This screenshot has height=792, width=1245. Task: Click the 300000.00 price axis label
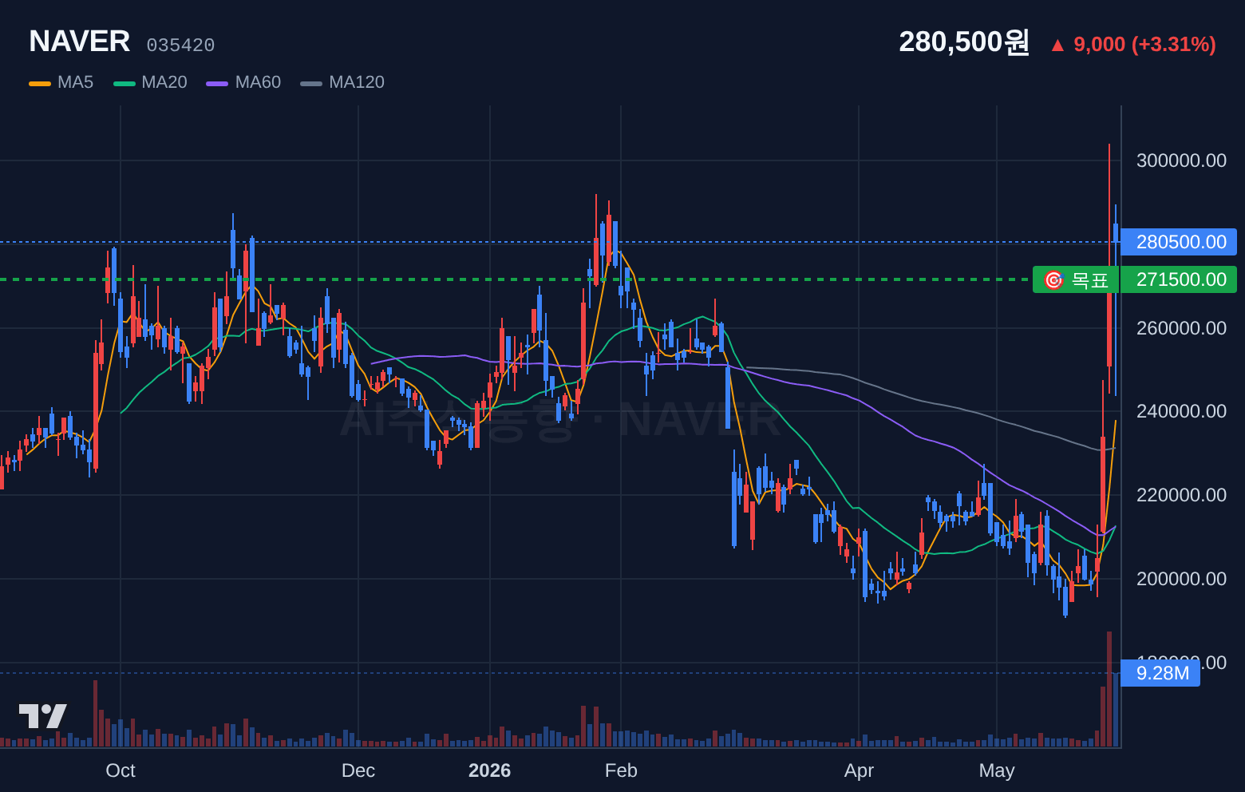1181,160
